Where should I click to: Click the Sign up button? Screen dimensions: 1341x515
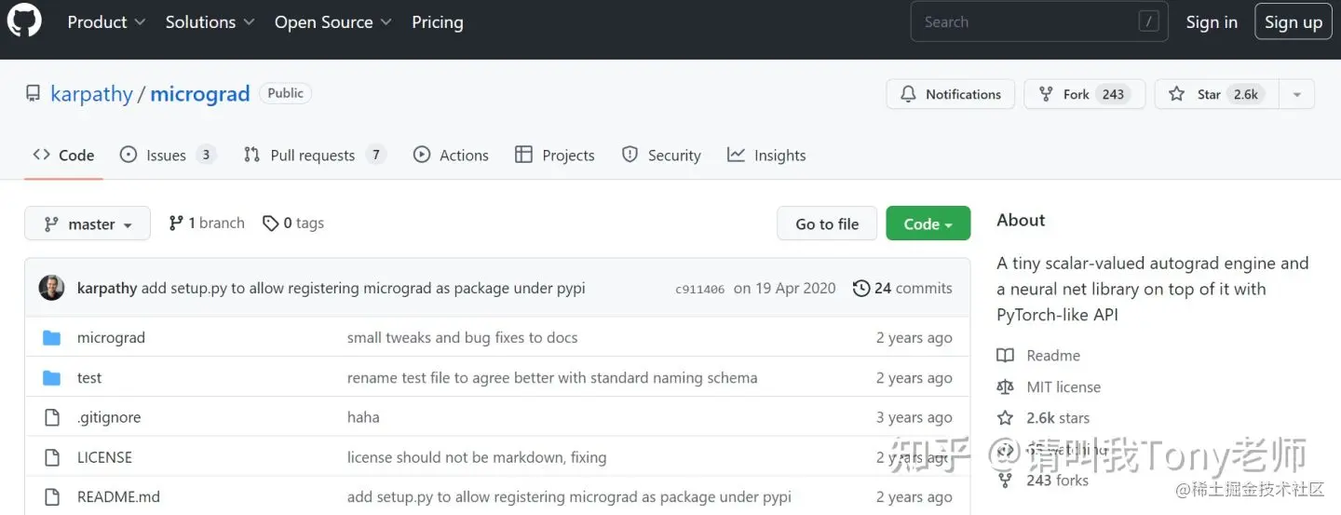tap(1294, 22)
